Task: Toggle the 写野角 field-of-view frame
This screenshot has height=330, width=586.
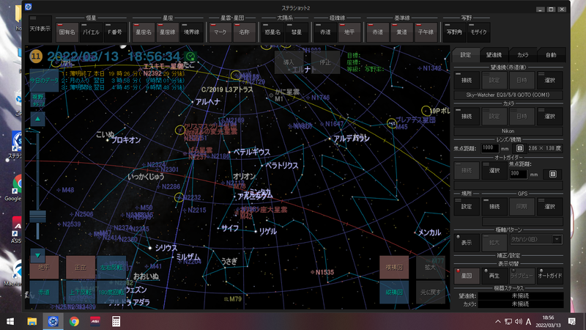Action: click(454, 32)
